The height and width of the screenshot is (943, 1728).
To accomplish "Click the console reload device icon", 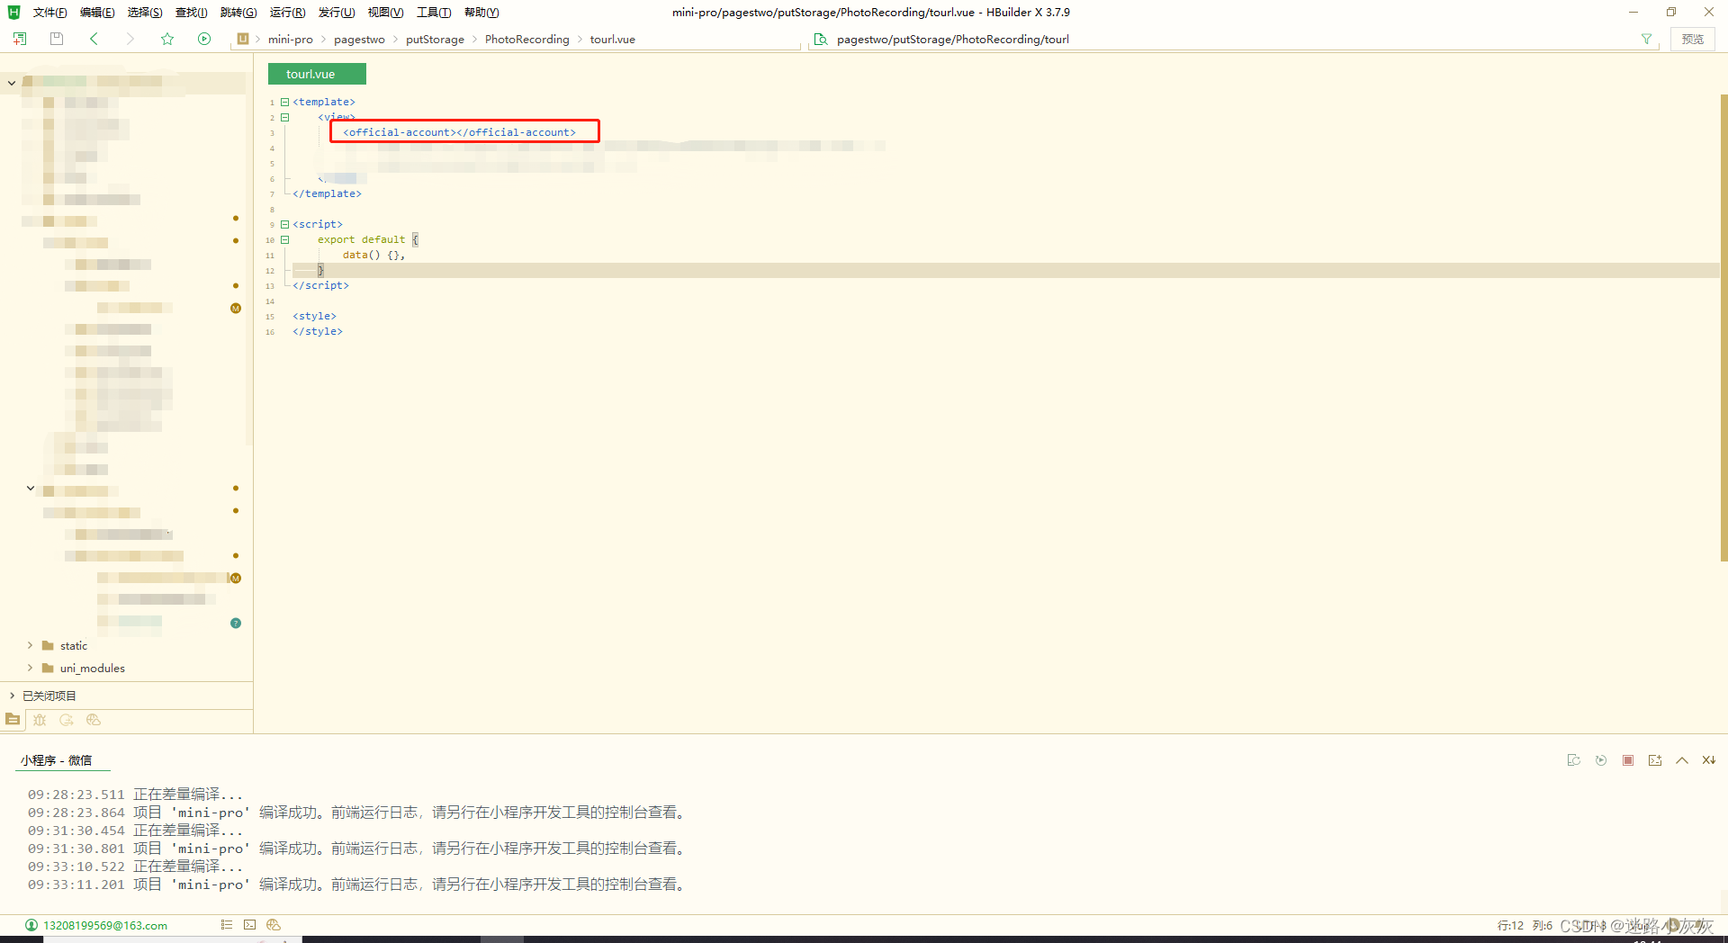I will coord(1574,760).
